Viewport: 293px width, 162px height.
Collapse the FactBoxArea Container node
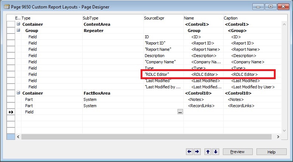(18, 93)
